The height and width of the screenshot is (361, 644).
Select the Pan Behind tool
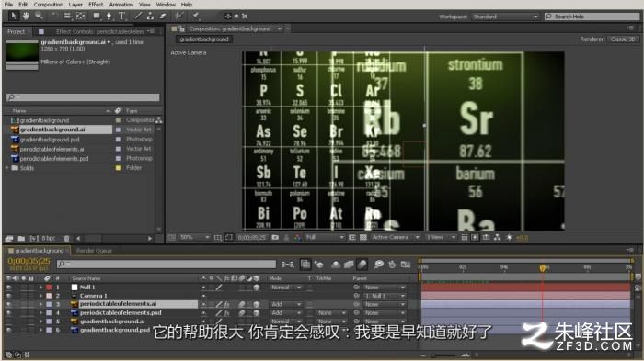coord(81,16)
